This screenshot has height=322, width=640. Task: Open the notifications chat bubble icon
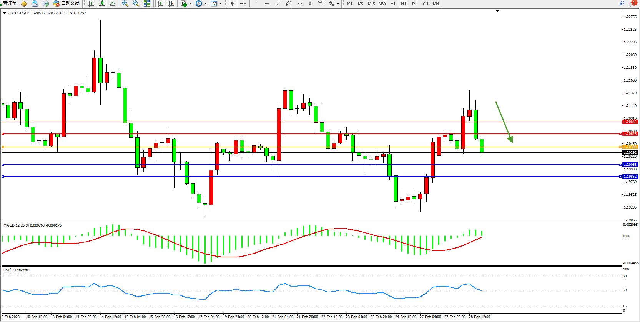click(x=632, y=3)
